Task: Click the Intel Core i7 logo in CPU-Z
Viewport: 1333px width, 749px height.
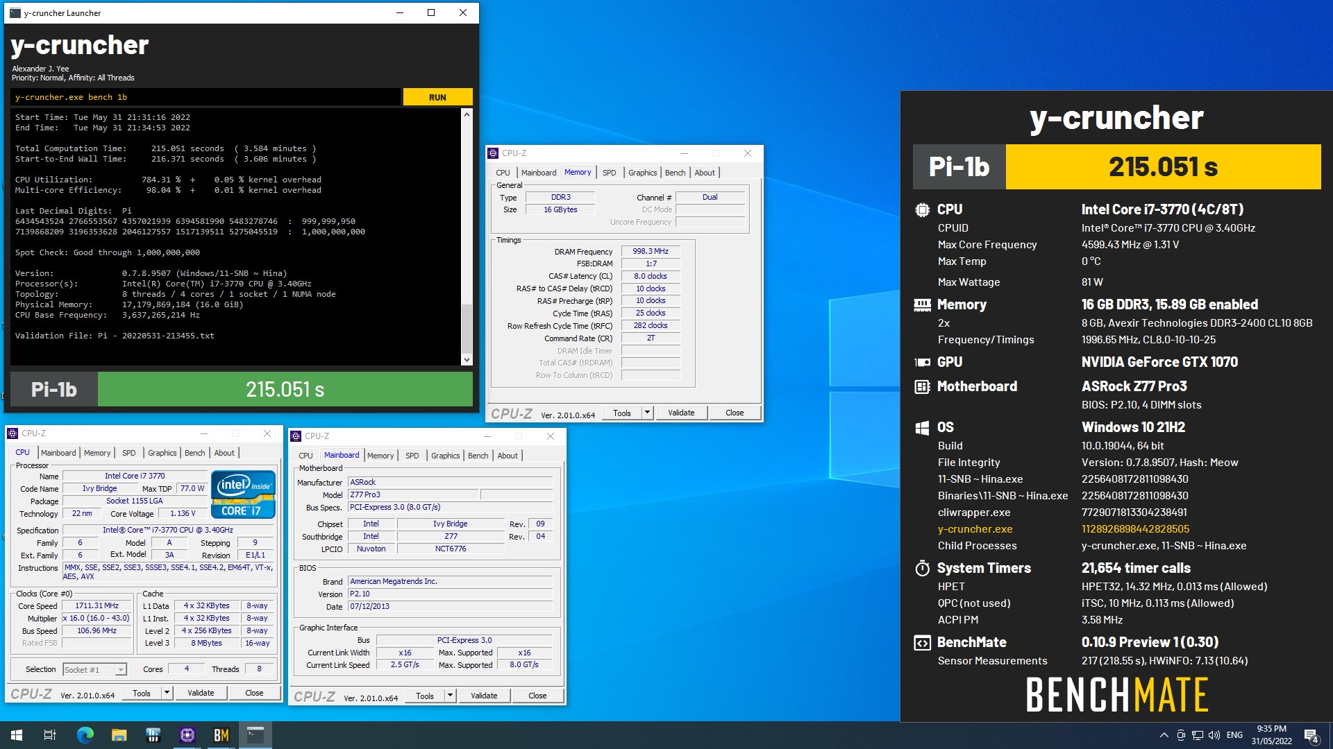Action: pos(243,494)
